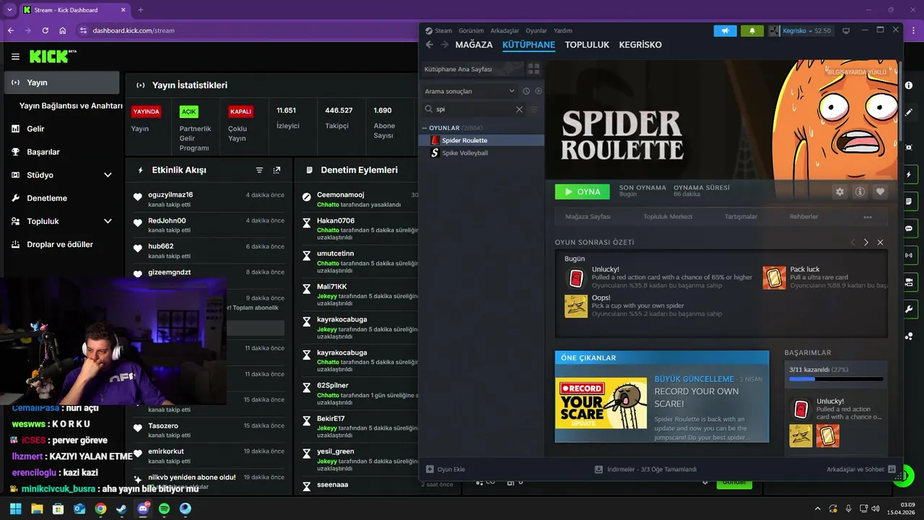Select Spike Volleyball in the Steam library list
Viewport: 924px width, 520px height.
tap(465, 153)
